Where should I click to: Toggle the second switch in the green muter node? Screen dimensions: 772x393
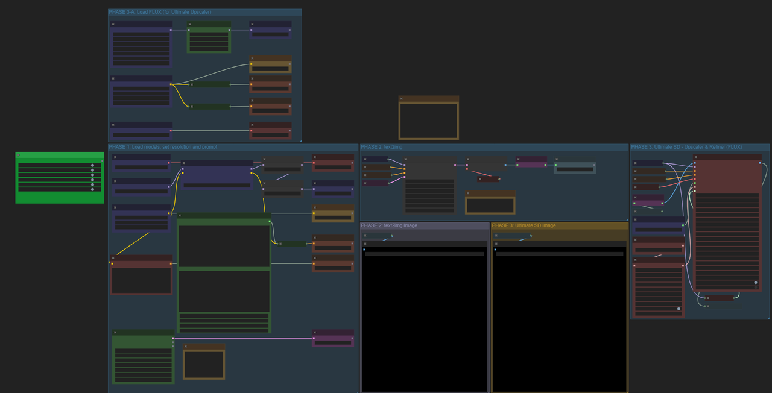click(92, 170)
